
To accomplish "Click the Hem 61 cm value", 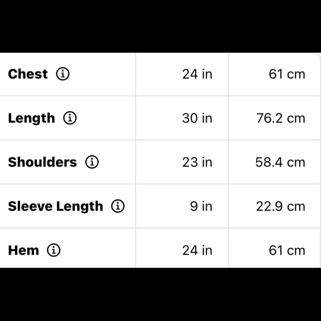I will click(287, 250).
